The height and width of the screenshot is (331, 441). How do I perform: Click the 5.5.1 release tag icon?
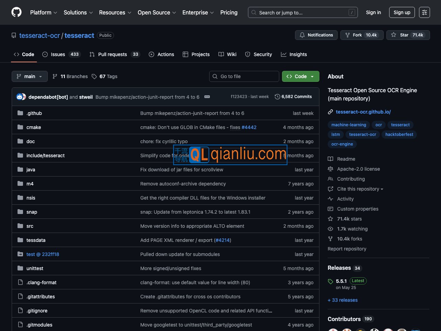tap(330, 281)
